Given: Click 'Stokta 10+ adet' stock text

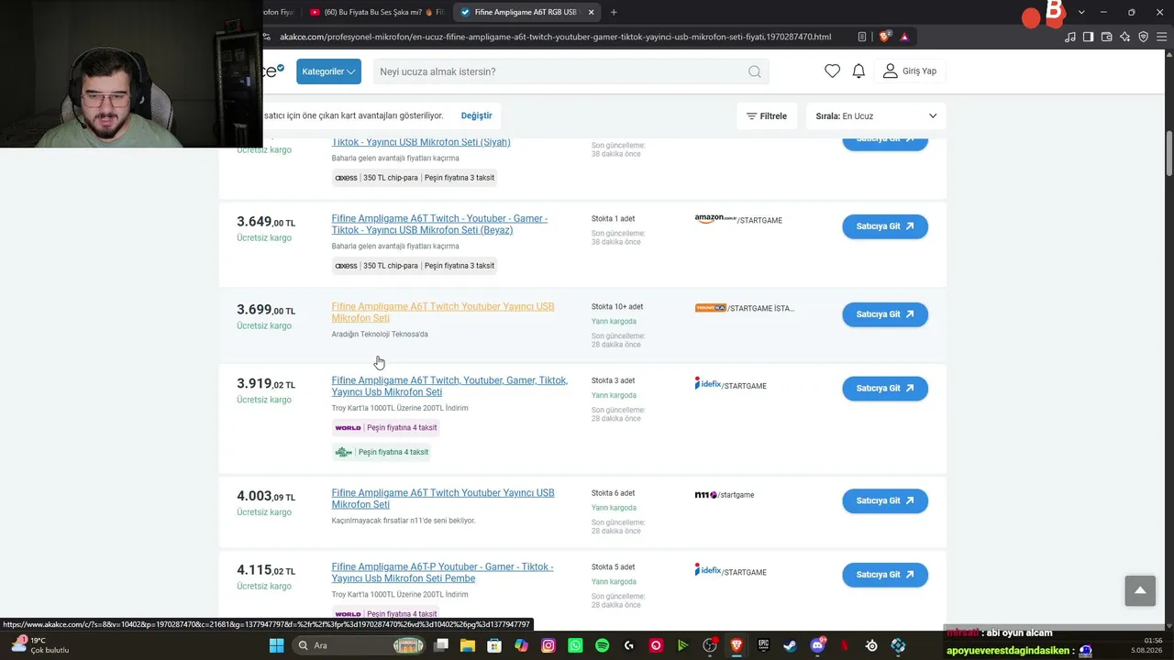Looking at the screenshot, I should click(617, 307).
